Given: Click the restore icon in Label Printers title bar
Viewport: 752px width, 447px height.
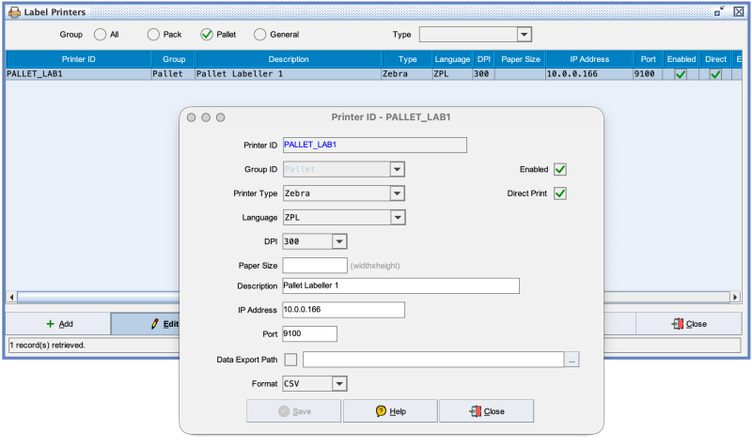Looking at the screenshot, I should tap(719, 12).
